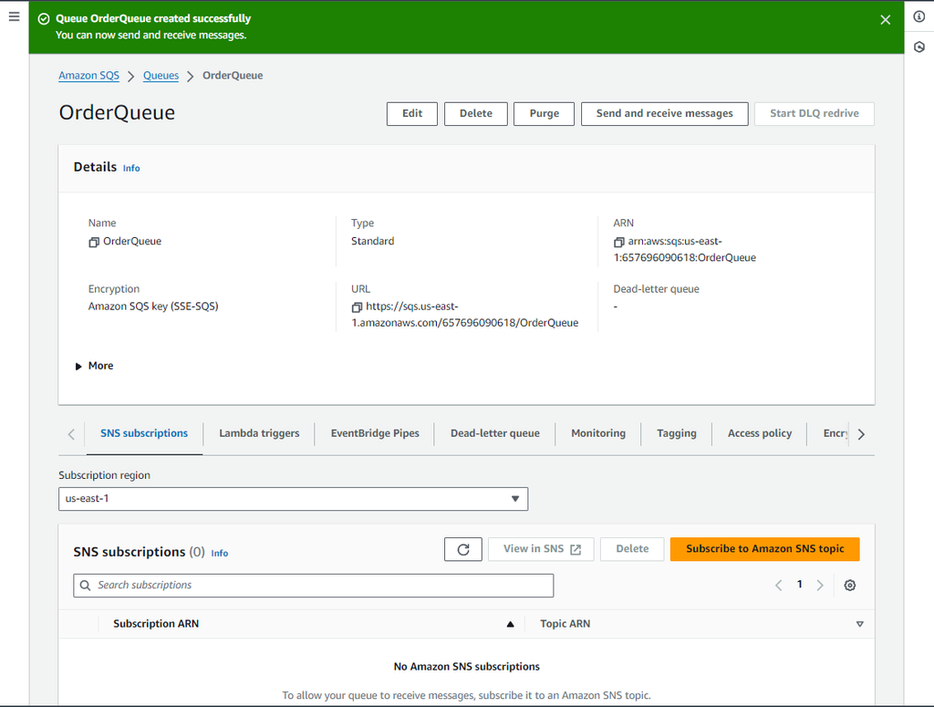Open the navigation hamburger menu
The width and height of the screenshot is (934, 707).
(14, 15)
